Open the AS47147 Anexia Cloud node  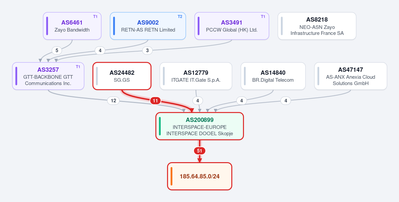[350, 76]
